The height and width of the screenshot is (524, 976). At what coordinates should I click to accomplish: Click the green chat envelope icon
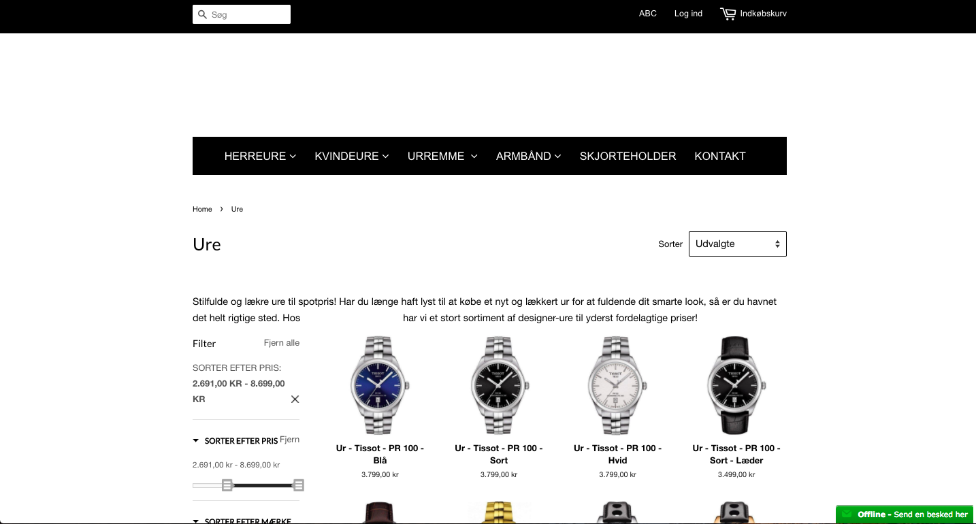[847, 514]
